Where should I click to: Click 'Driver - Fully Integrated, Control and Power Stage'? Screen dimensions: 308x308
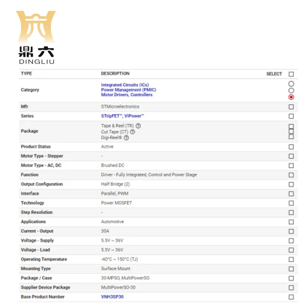(x=149, y=175)
